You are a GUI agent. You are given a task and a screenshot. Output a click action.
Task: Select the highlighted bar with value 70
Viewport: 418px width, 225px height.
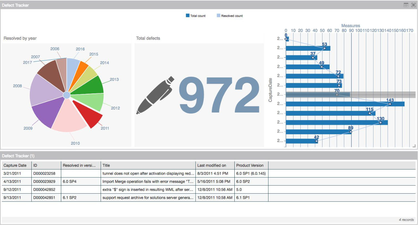(x=318, y=95)
